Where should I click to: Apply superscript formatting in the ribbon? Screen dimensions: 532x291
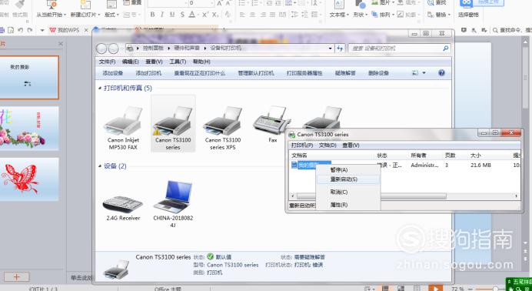(205, 15)
